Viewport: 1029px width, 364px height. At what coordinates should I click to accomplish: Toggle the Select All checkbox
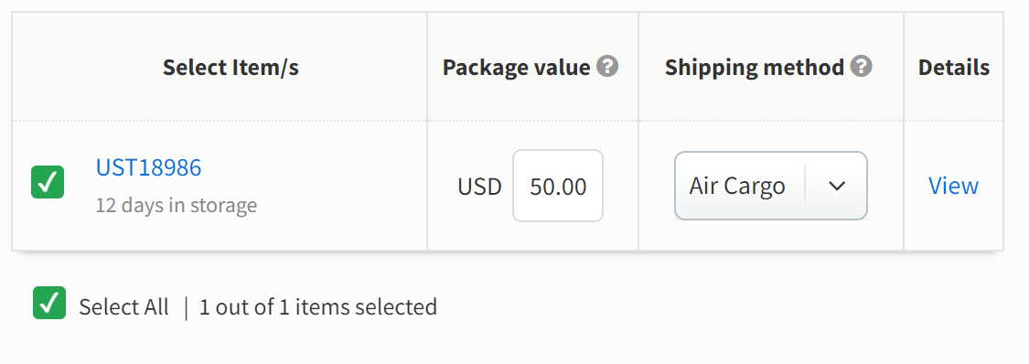pyautogui.click(x=49, y=303)
